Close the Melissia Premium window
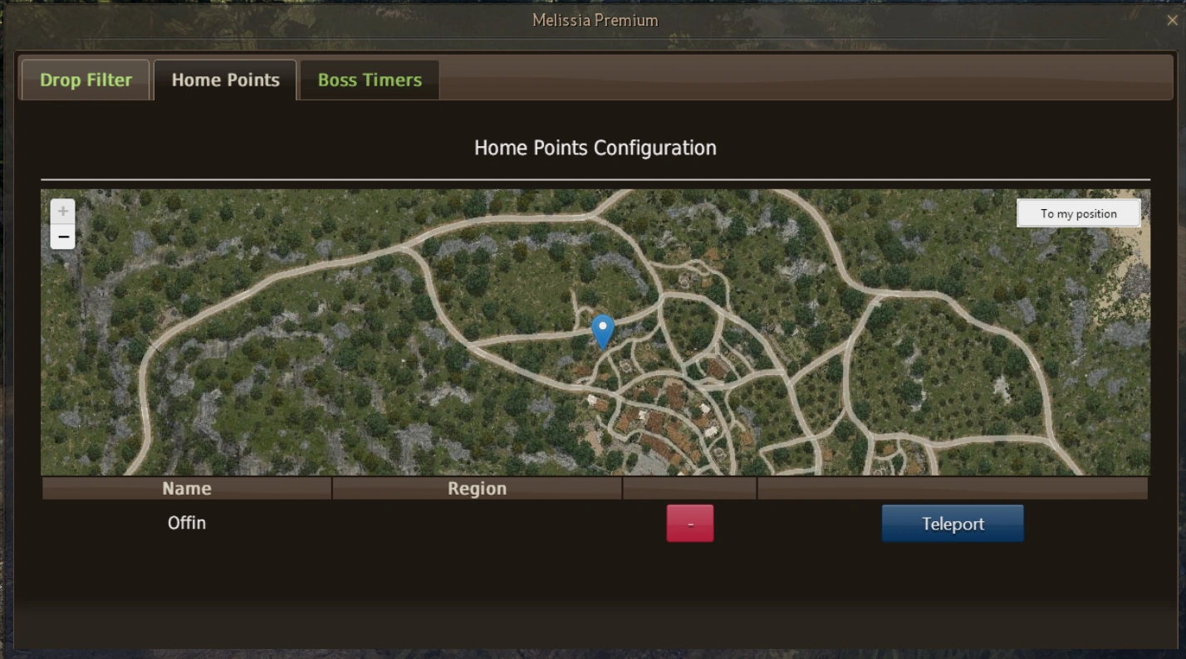The height and width of the screenshot is (659, 1186). pyautogui.click(x=1172, y=20)
